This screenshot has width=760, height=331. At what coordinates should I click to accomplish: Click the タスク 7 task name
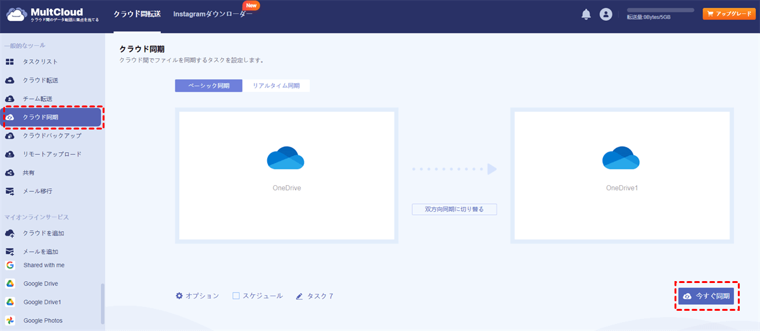coord(320,296)
